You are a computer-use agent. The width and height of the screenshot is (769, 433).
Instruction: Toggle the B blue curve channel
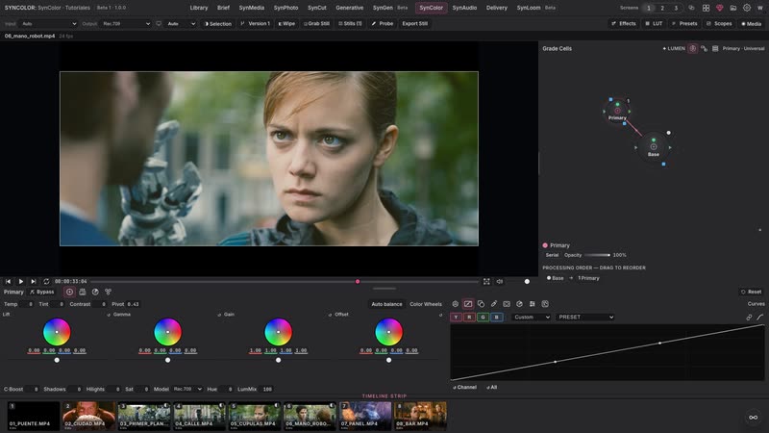(x=496, y=318)
